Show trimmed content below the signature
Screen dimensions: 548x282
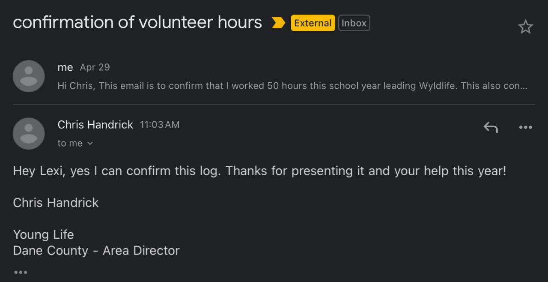[x=21, y=272]
